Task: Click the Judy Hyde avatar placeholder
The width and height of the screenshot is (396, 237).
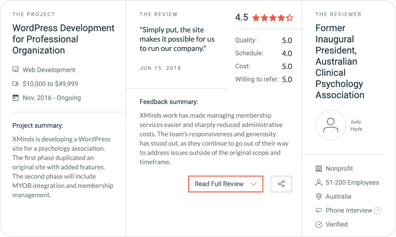Action: [331, 125]
